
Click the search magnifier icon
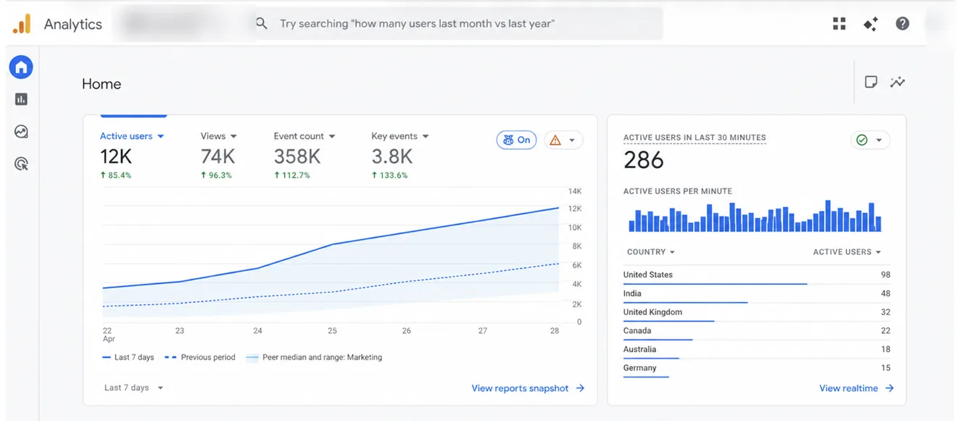262,24
